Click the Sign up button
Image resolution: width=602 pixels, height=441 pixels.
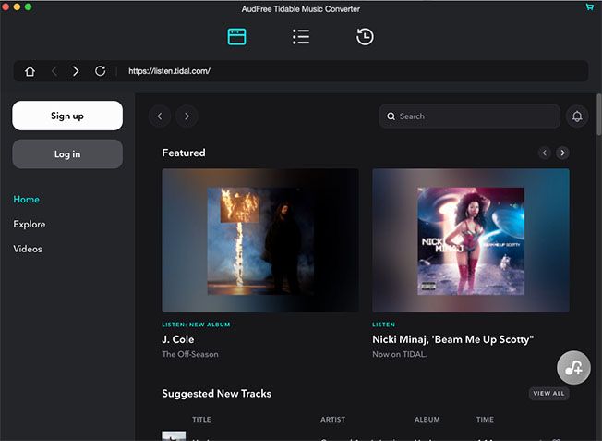[67, 116]
